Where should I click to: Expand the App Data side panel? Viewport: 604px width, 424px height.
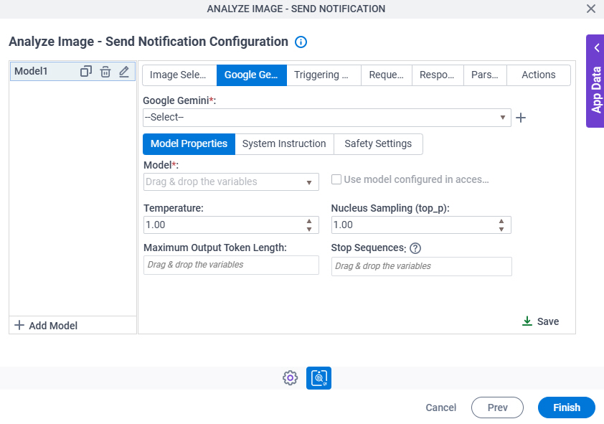[595, 81]
